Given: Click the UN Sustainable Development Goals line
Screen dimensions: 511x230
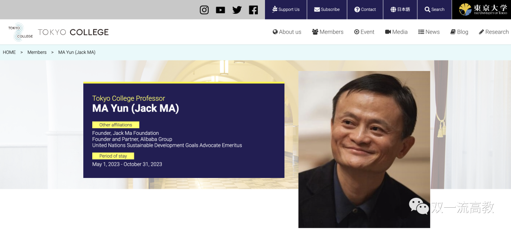Looking at the screenshot, I should pos(167,145).
